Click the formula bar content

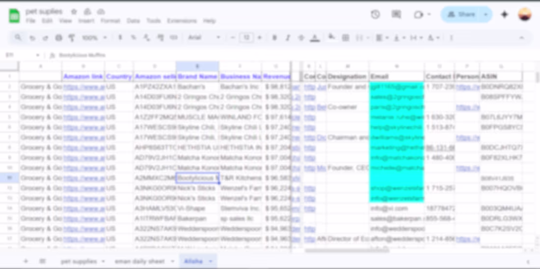(x=82, y=55)
